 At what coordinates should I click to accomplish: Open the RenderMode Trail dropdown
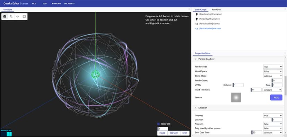(272, 67)
